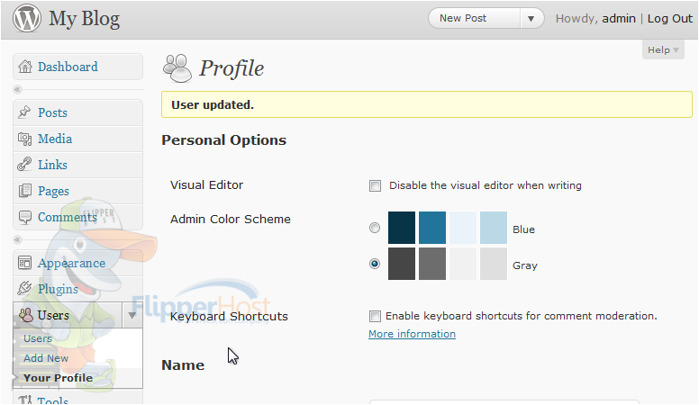Click the dark navy Blue scheme swatch

click(x=402, y=228)
